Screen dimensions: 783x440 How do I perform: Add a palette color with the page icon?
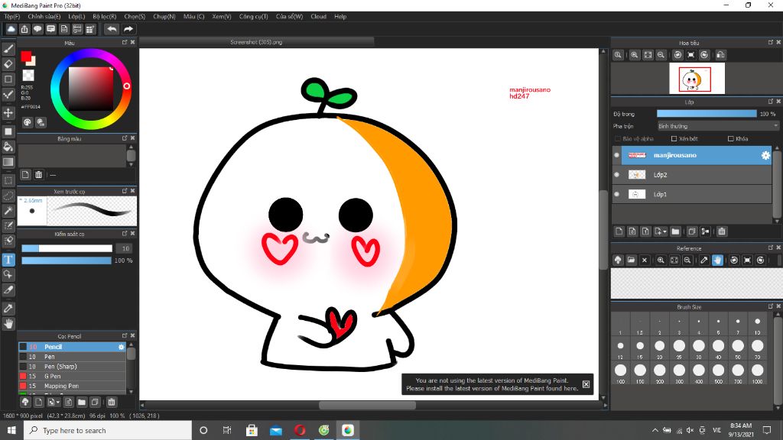pos(25,175)
